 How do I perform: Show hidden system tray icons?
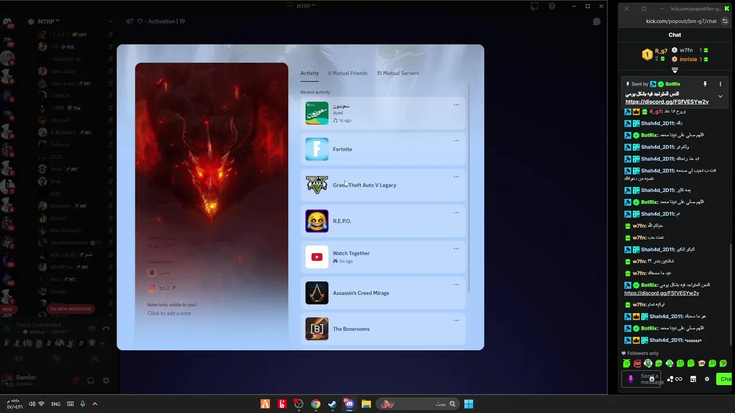(x=95, y=404)
